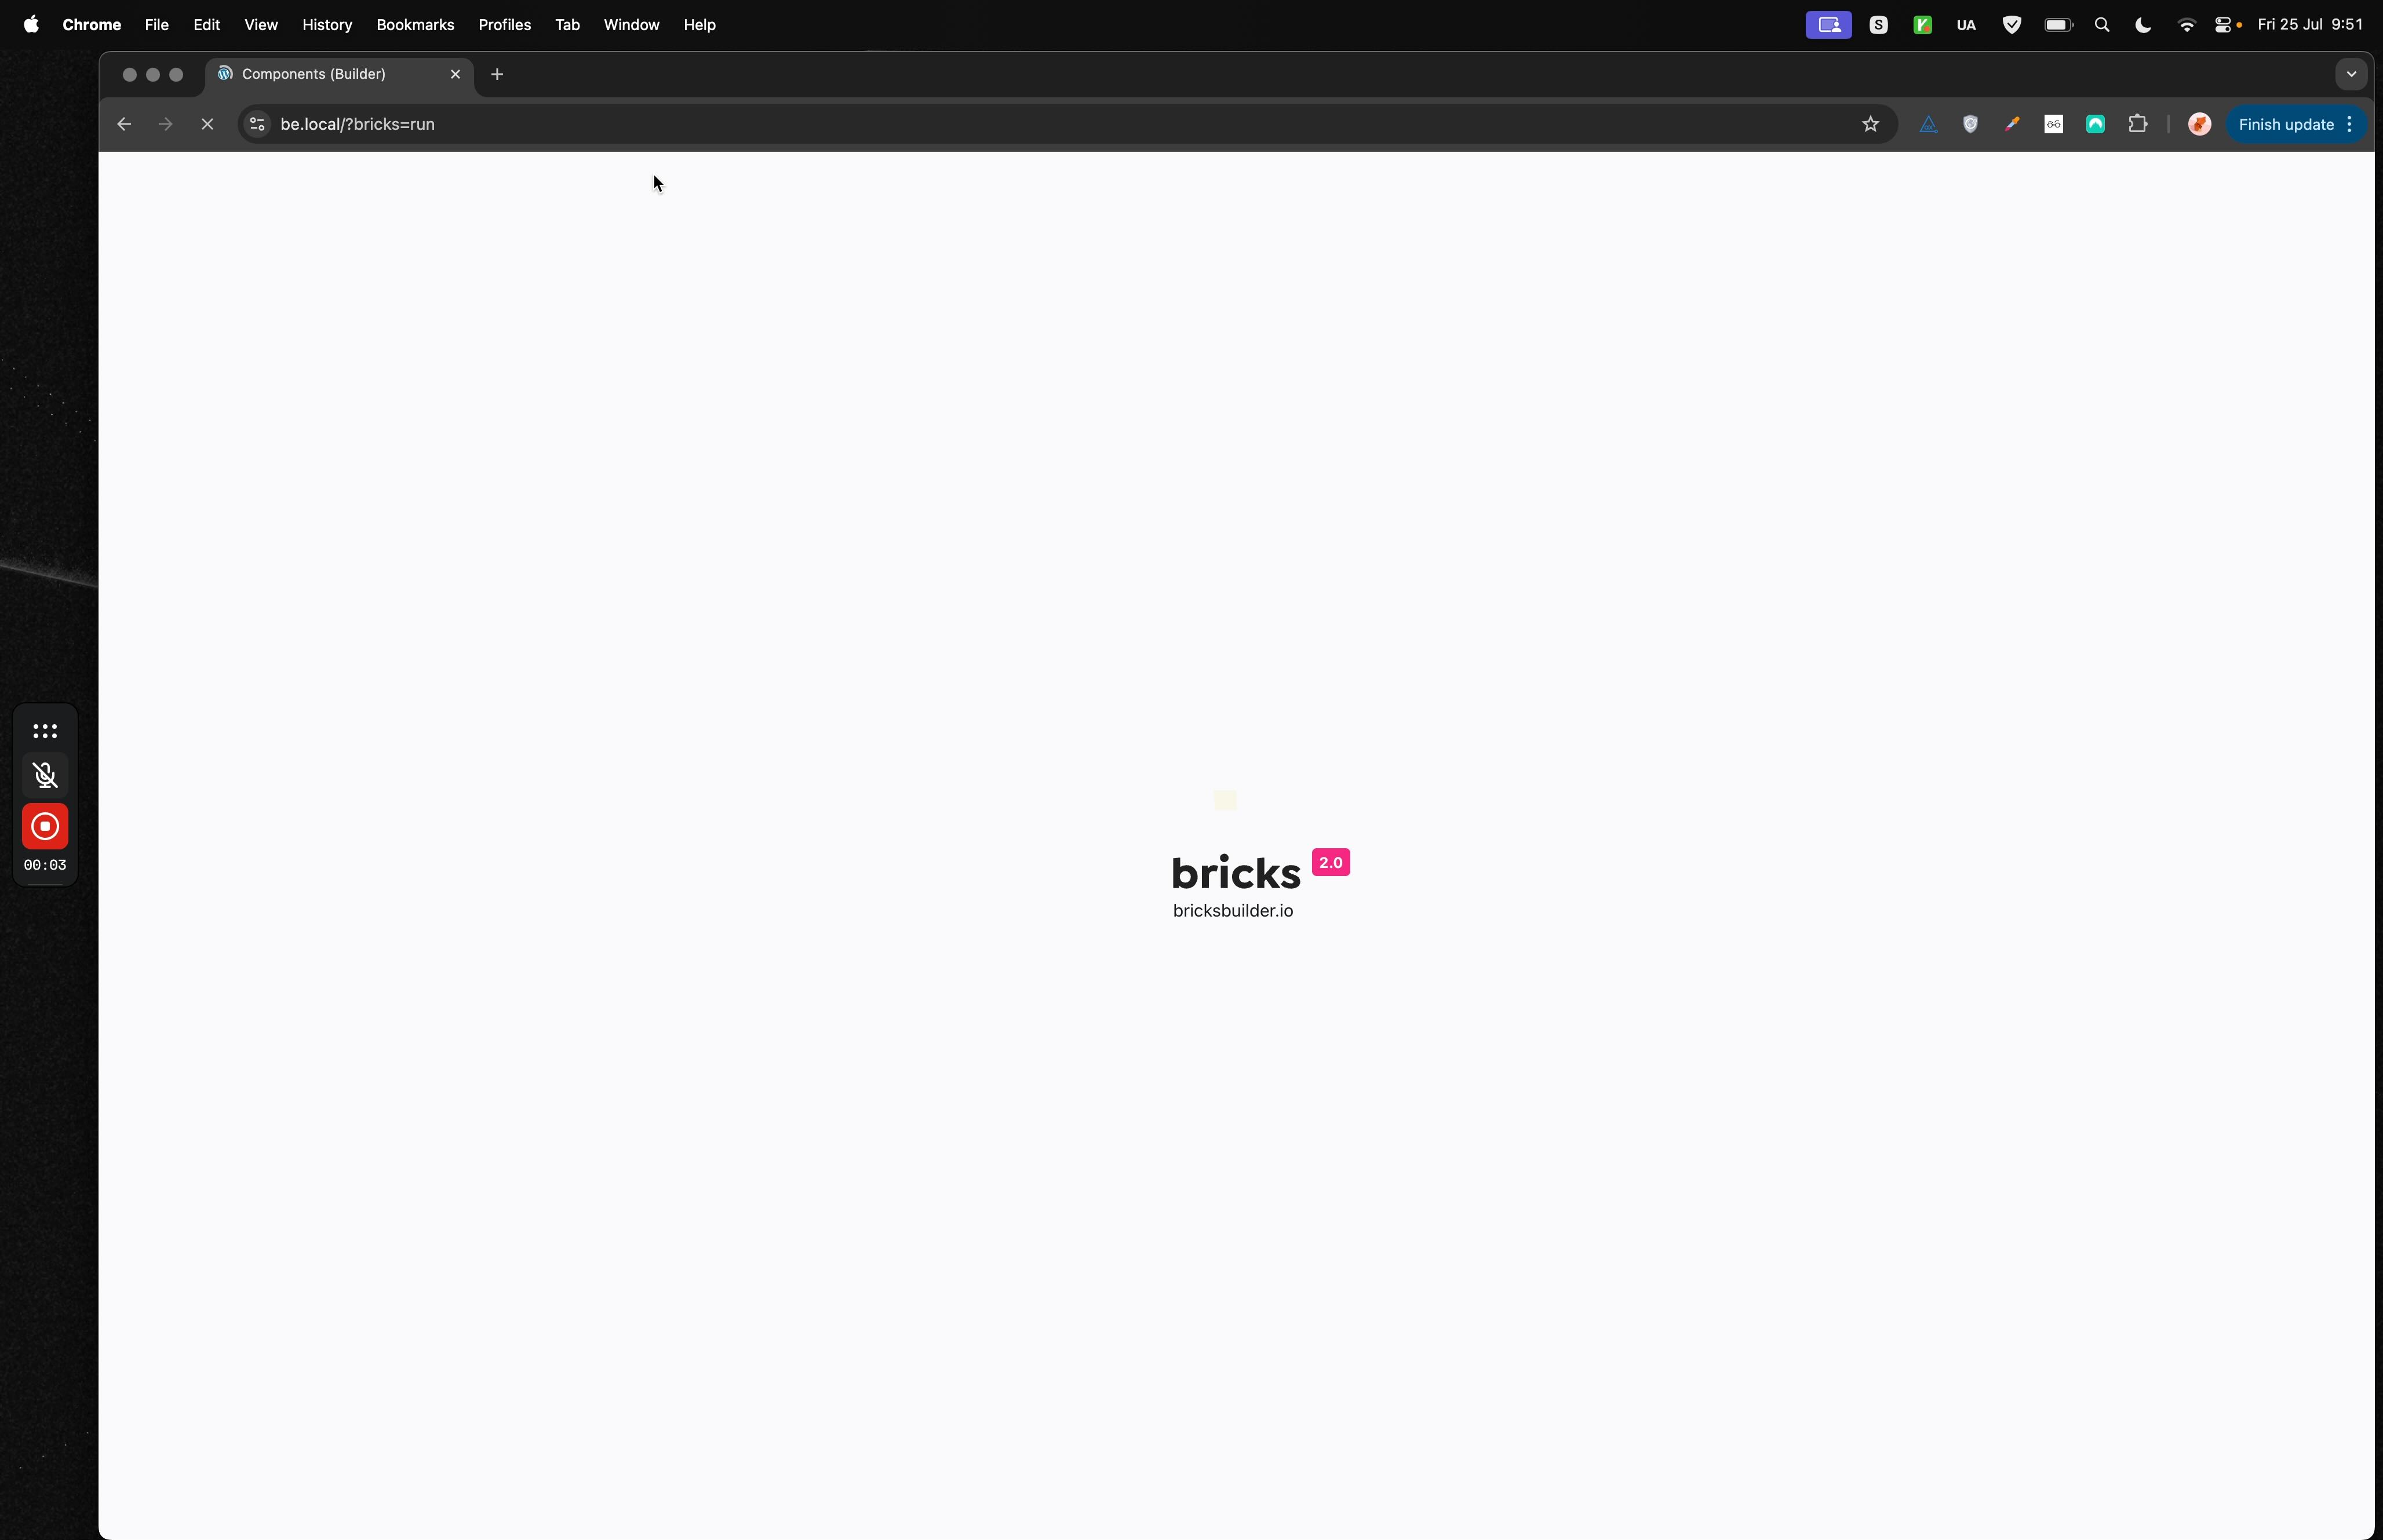Open Spotlight search in menu bar

coord(2101,25)
